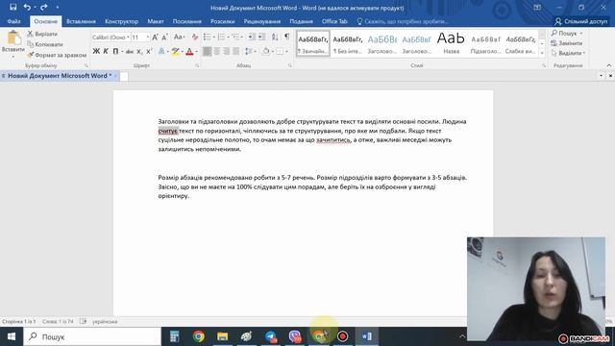615x346 pixels.
Task: Show paragraph marks with the ¶ icon
Action: pos(287,37)
